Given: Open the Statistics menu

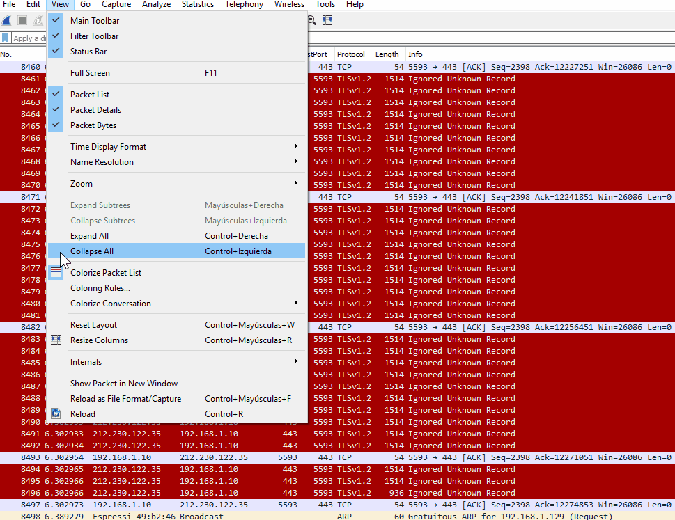Looking at the screenshot, I should [x=198, y=4].
